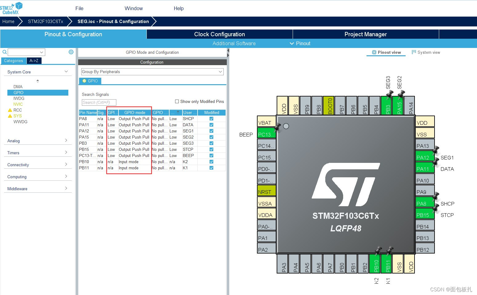Click the GPIO tab check icon

point(84,81)
